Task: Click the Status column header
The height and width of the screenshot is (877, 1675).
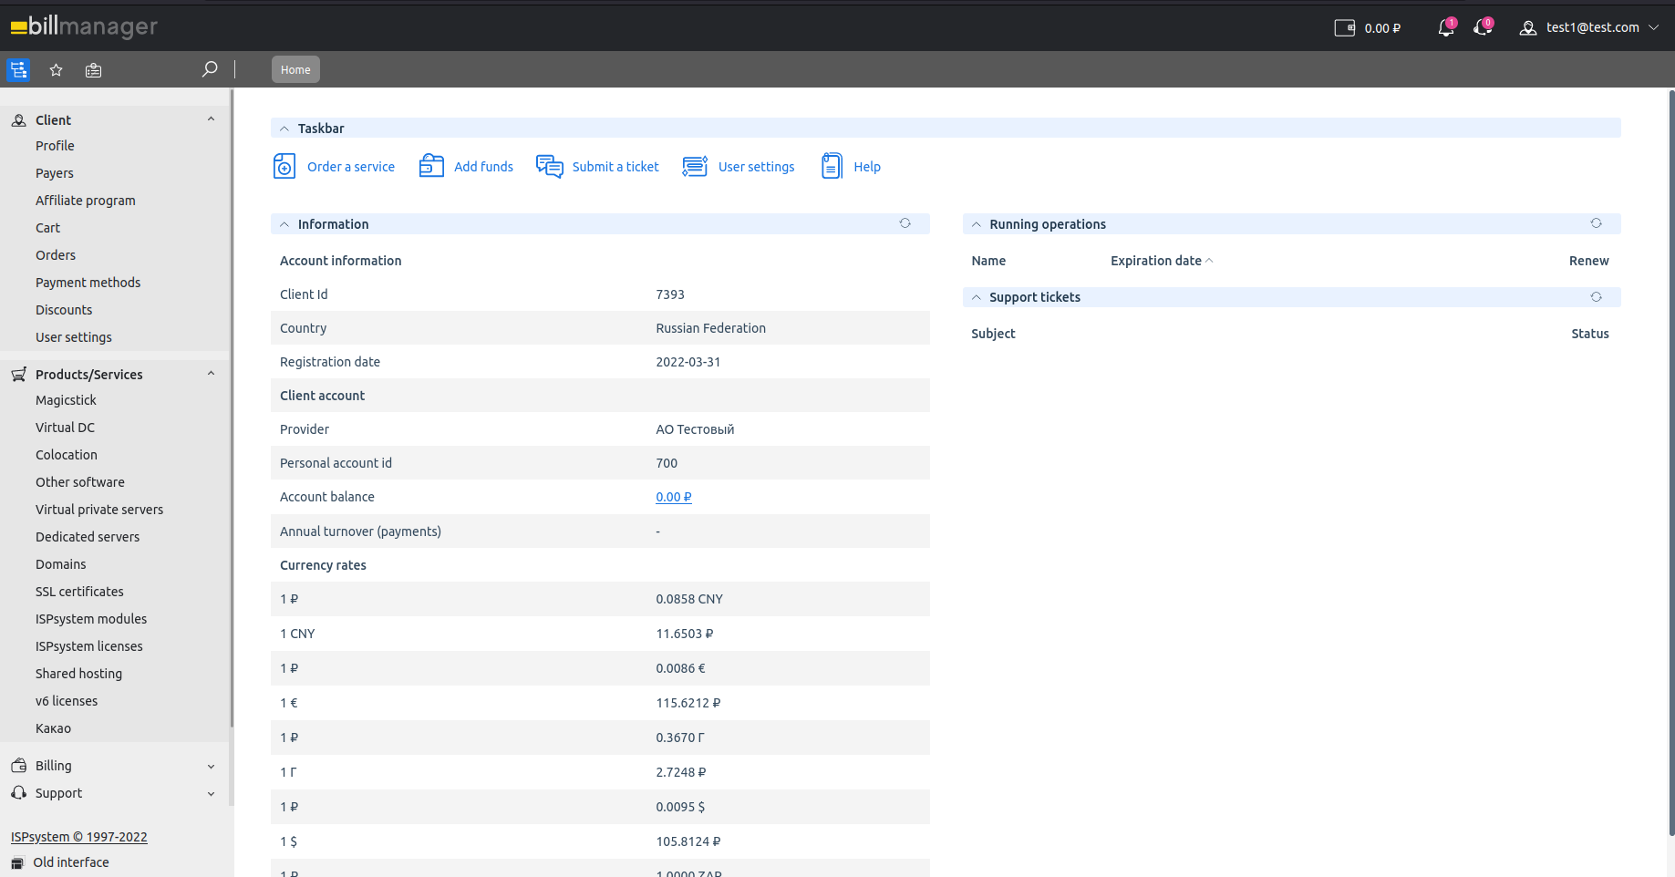Action: coord(1590,334)
